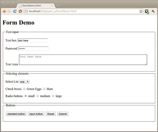Go to the home page icon
Image resolution: width=158 pixels, height=132 pixels.
(x=20, y=11)
